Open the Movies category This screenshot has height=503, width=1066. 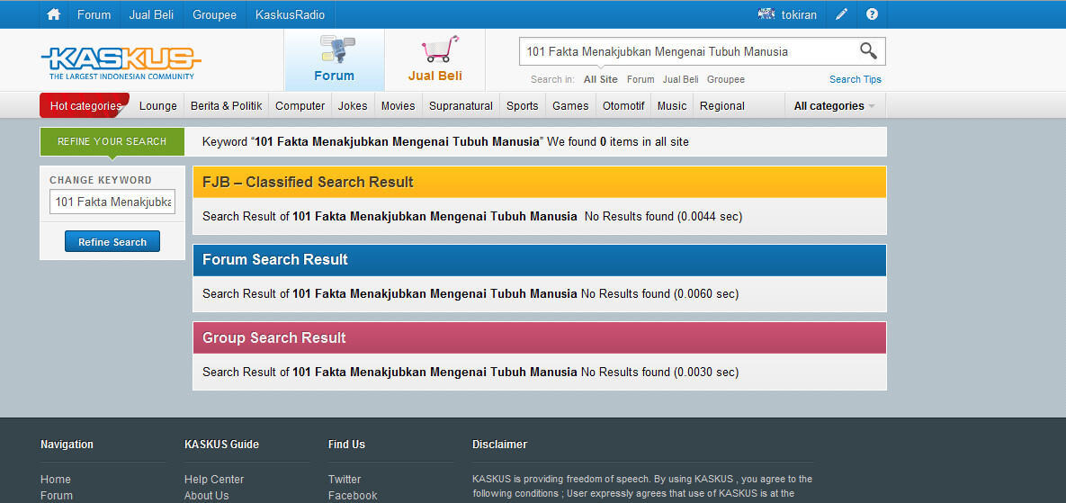(x=398, y=106)
